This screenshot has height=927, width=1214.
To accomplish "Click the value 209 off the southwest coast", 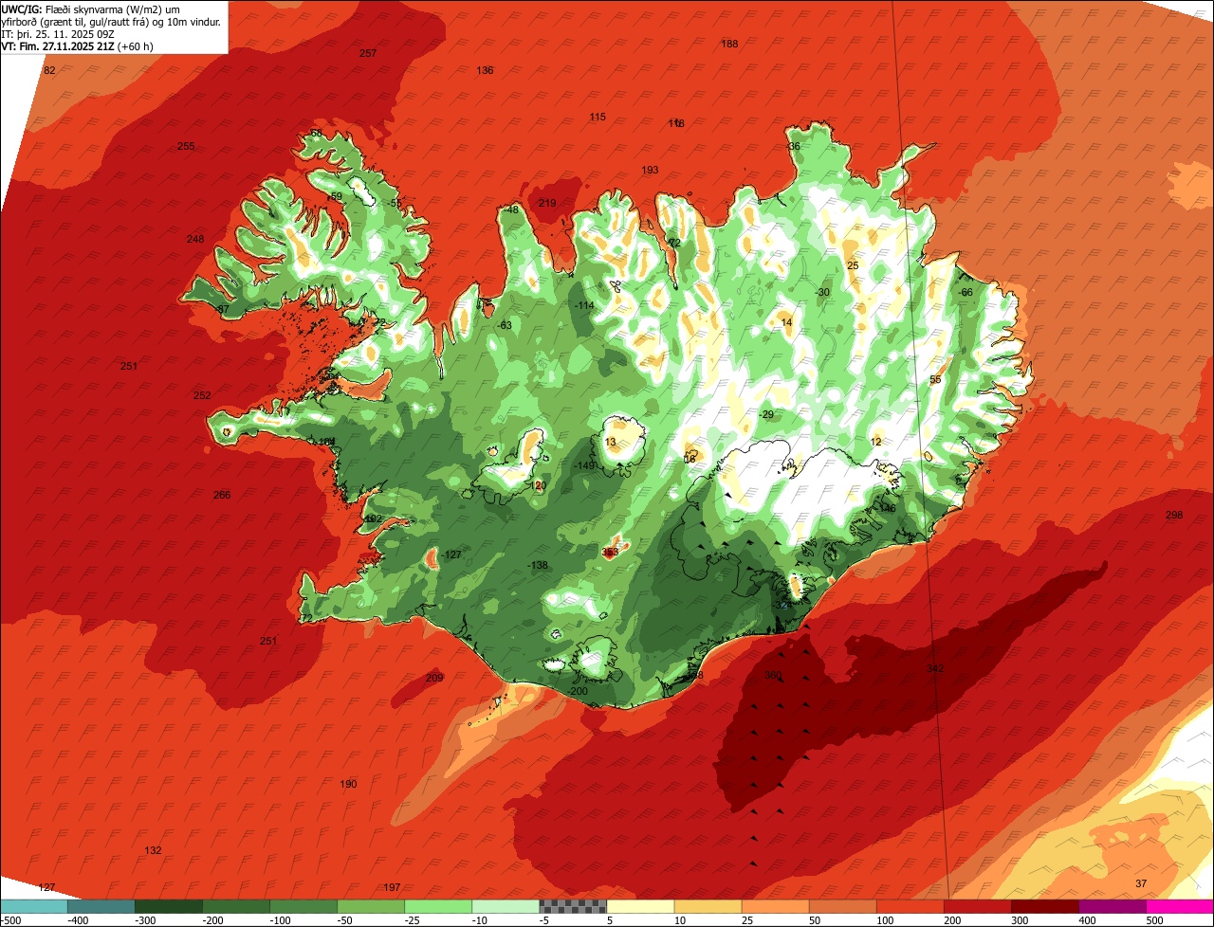I will [434, 678].
